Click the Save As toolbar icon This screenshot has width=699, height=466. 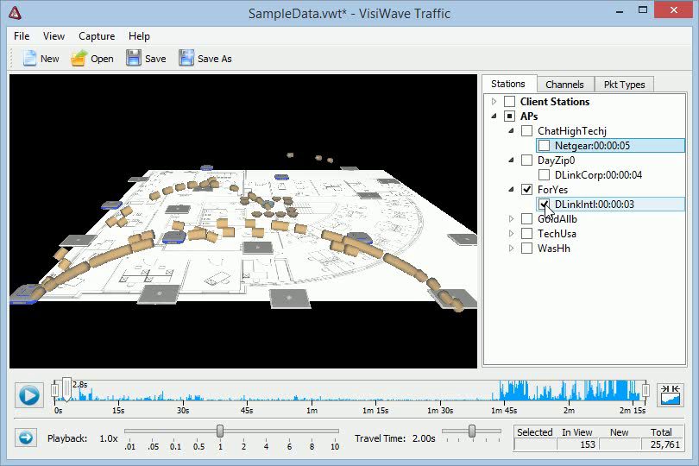186,59
